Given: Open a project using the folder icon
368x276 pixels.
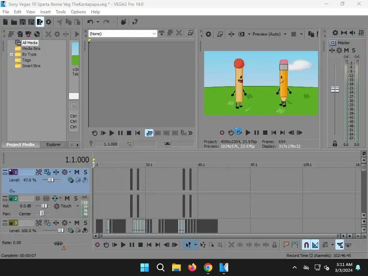Looking at the screenshot, I should point(14,22).
